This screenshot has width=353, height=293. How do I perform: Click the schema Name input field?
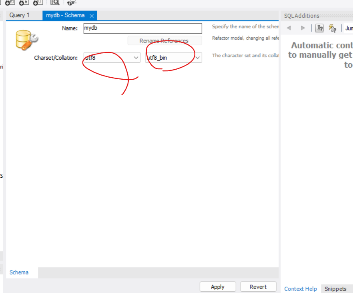(143, 28)
